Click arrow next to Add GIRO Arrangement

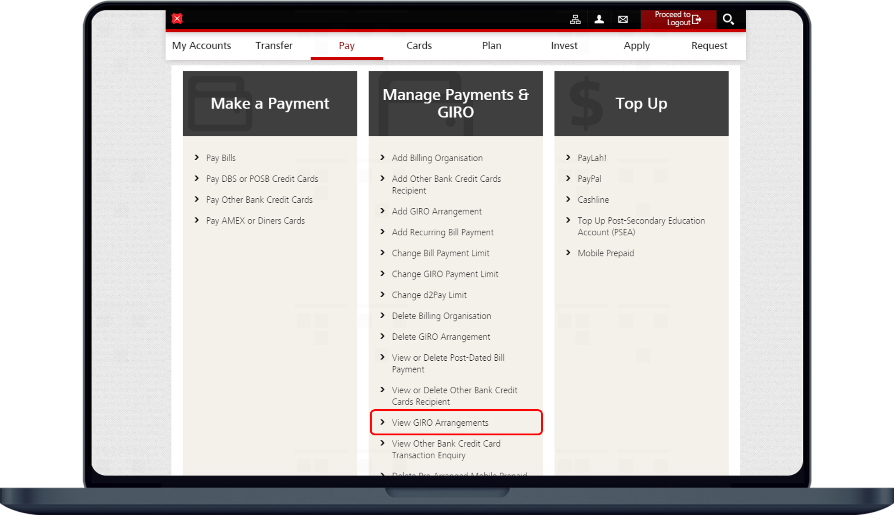[383, 211]
